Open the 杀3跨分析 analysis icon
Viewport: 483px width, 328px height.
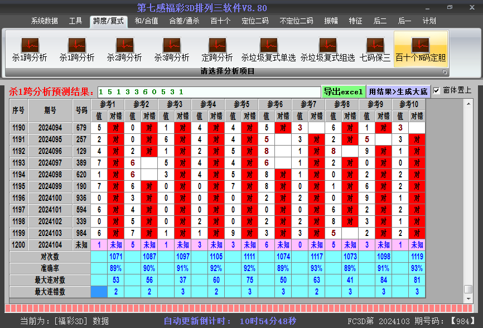click(172, 49)
